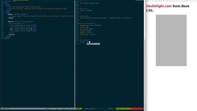This screenshot has width=197, height=111.
Task: Click the div id figure_1 line
Action: pyautogui.click(x=16, y=23)
